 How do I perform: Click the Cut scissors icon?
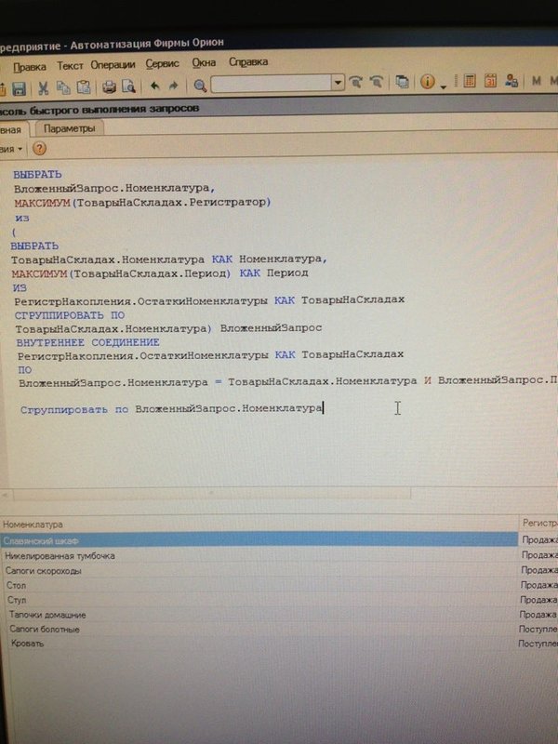(43, 87)
